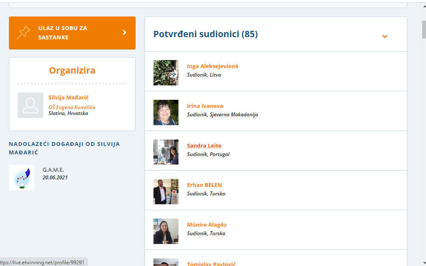Click Sandra Leite's profile photo
The image size is (426, 266).
point(166,152)
